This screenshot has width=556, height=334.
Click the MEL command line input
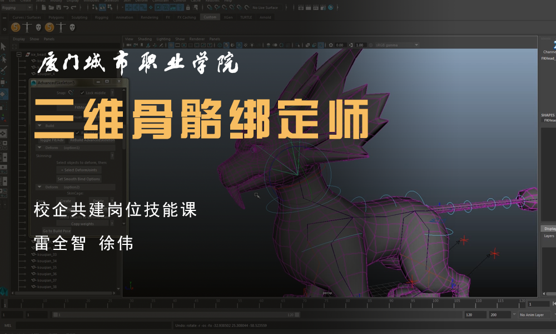click(93, 325)
